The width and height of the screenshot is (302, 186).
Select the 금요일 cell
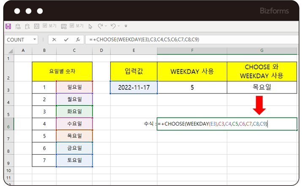pos(74,148)
